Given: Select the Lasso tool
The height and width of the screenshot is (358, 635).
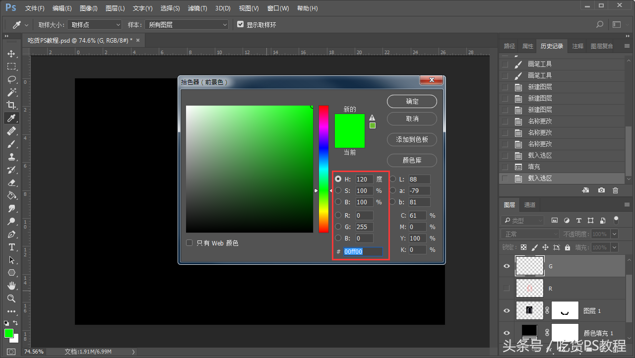Looking at the screenshot, I should pyautogui.click(x=11, y=79).
